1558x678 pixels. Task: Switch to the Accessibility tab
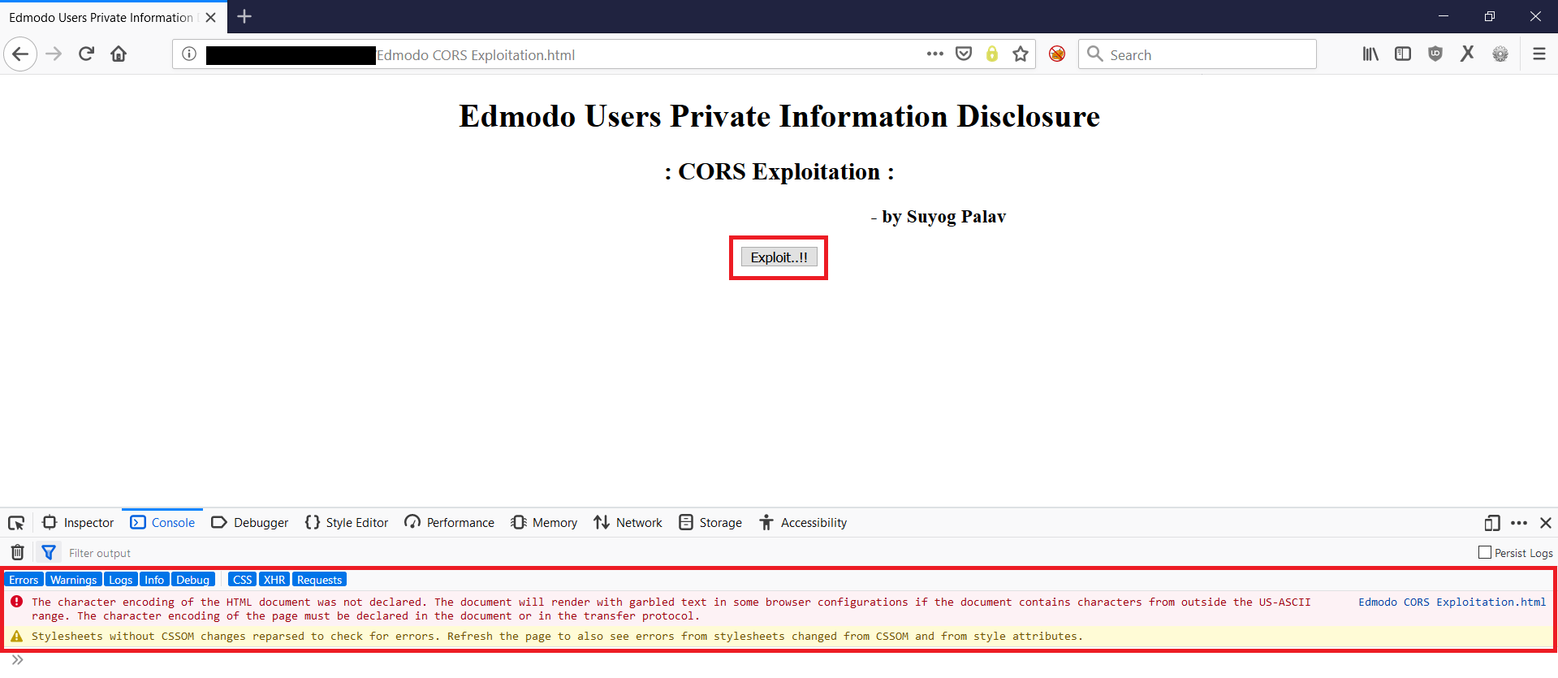pos(803,523)
